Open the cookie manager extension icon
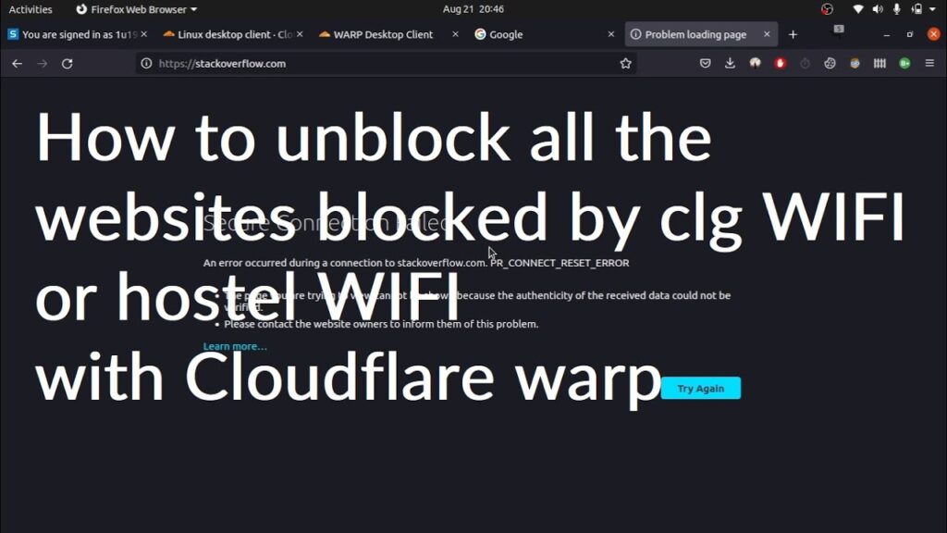Viewport: 947px width, 533px height. [x=830, y=64]
